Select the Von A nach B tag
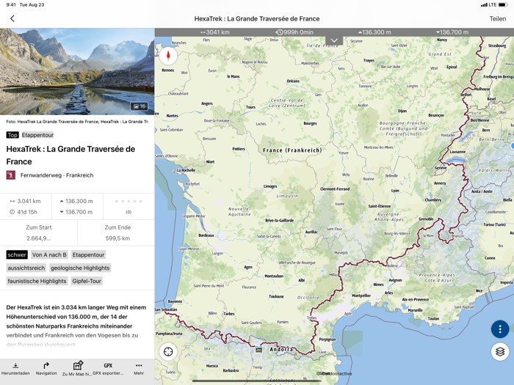Viewport: 514px width, 385px height. pos(49,254)
